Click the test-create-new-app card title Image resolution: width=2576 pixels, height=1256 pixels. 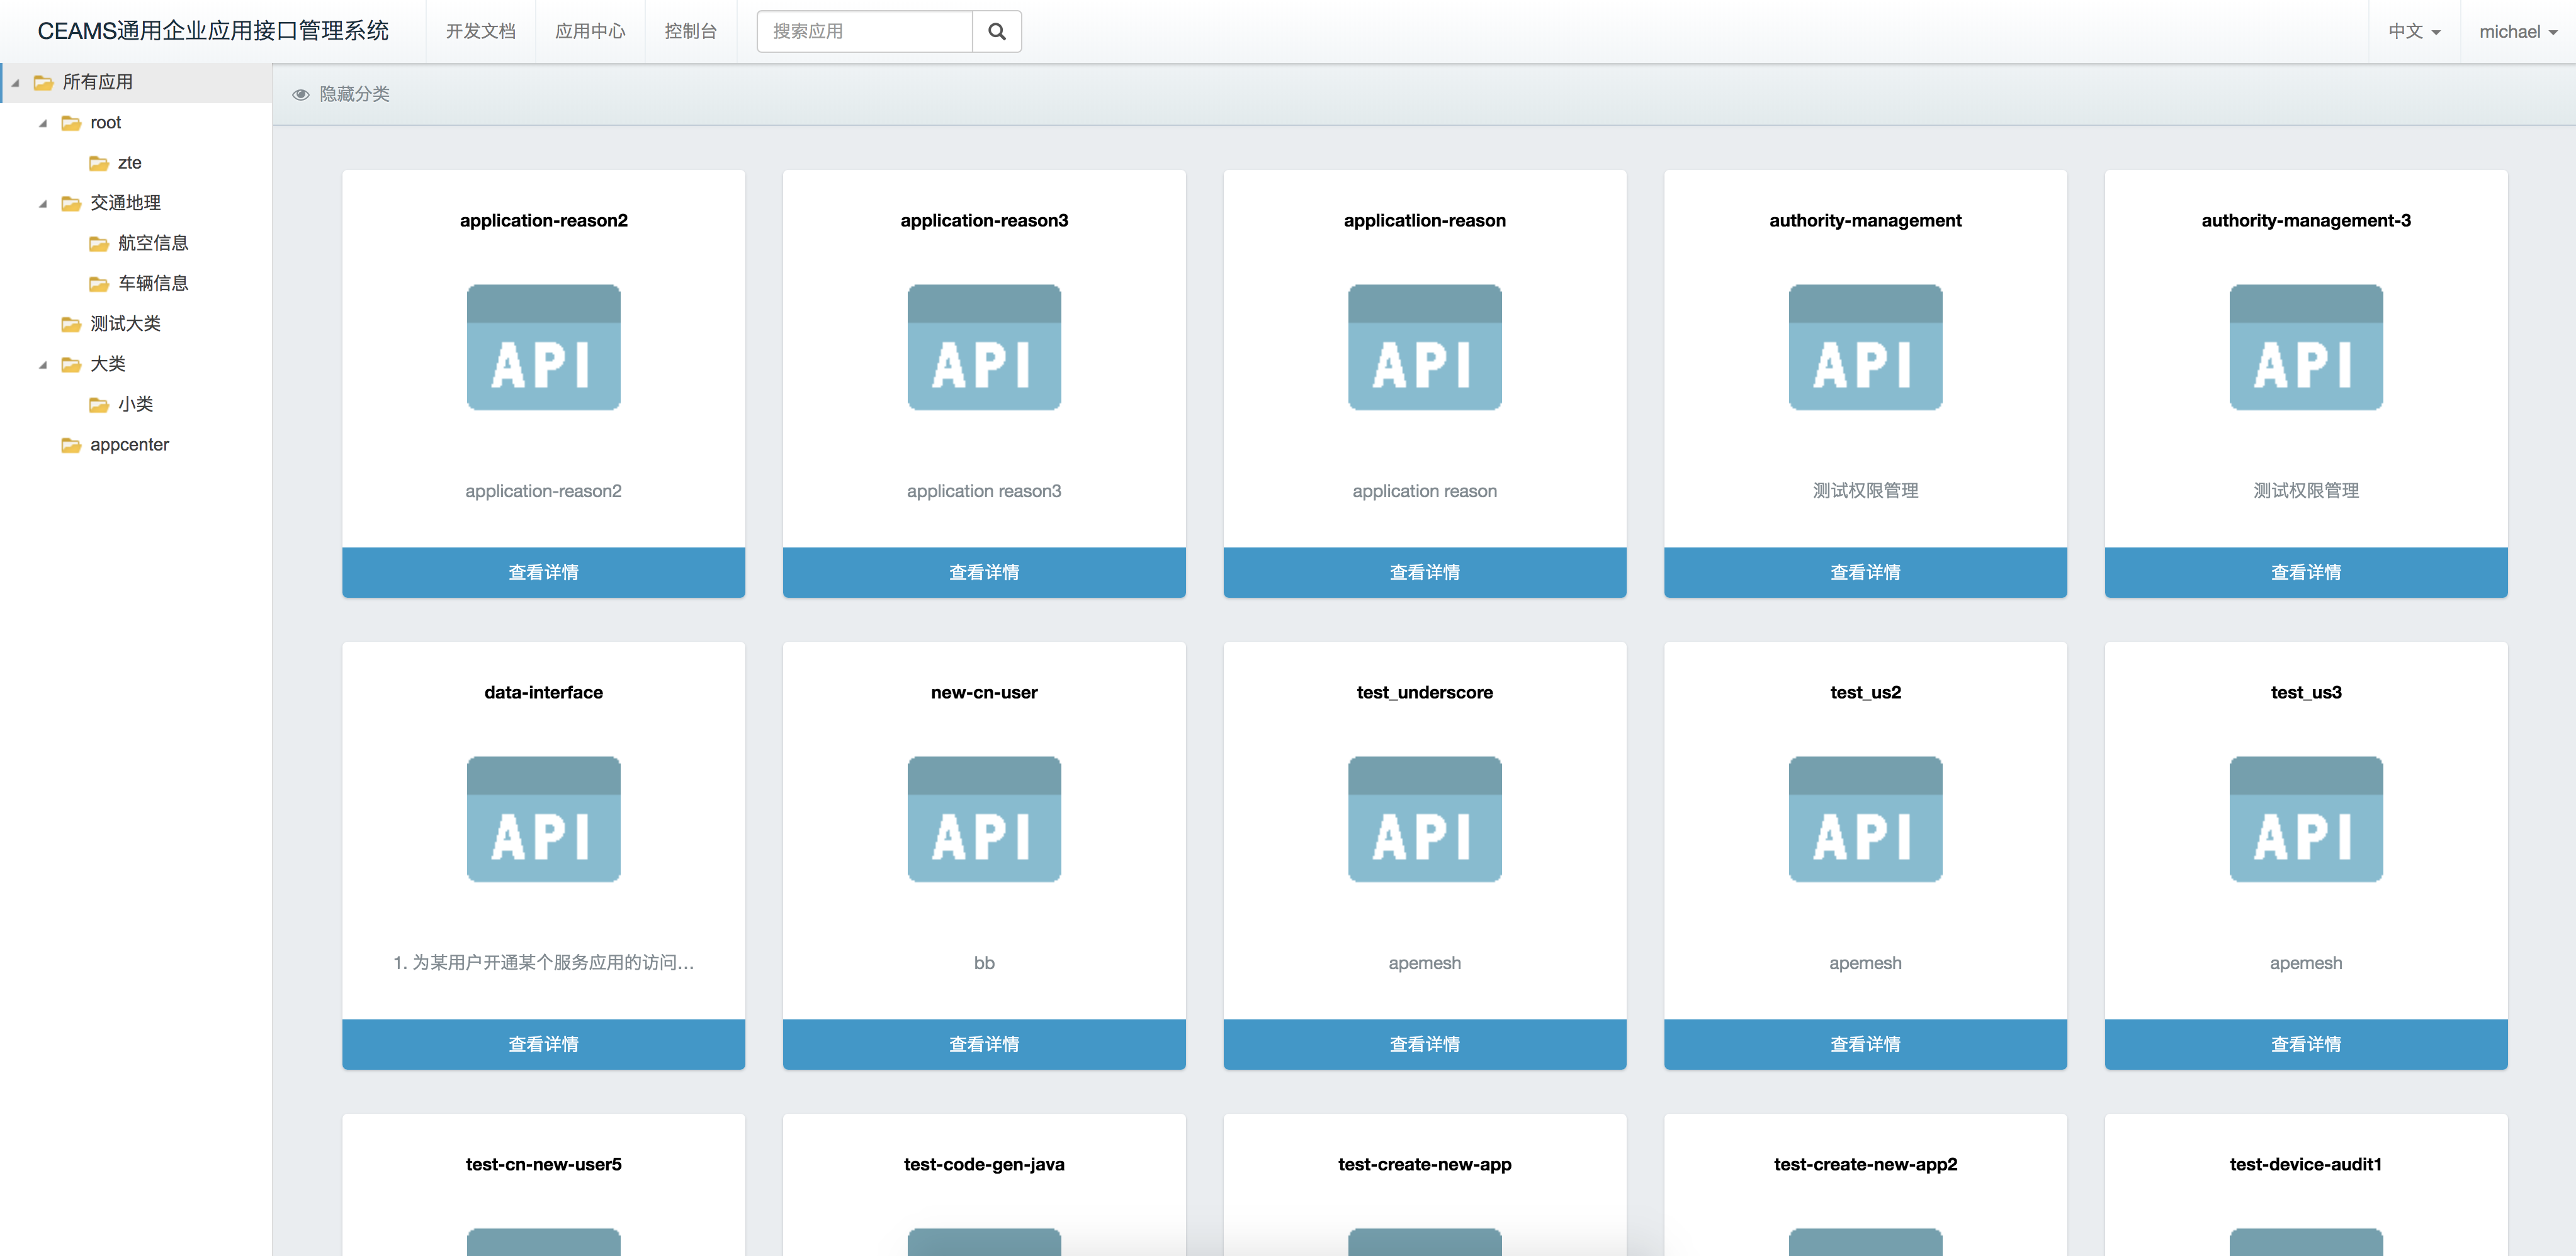[x=1424, y=1164]
